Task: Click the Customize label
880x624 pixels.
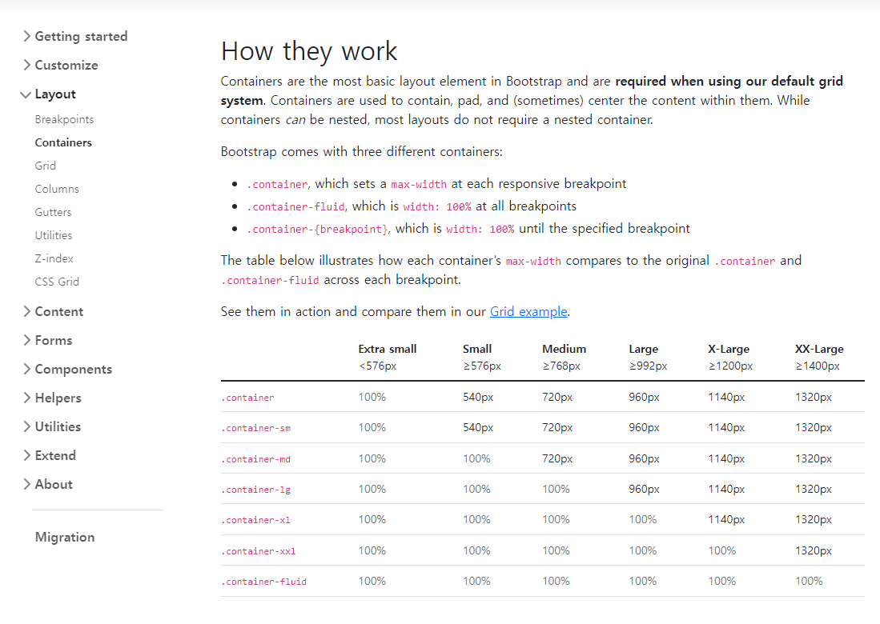Action: pyautogui.click(x=66, y=65)
